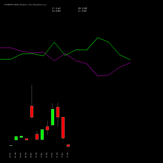
Task: Click the "13 Mar" date axis label
Action: tap(52, 155)
